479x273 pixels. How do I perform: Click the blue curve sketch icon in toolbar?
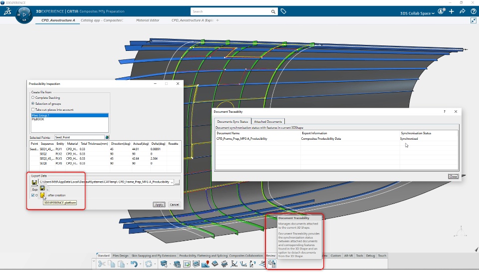click(262, 264)
